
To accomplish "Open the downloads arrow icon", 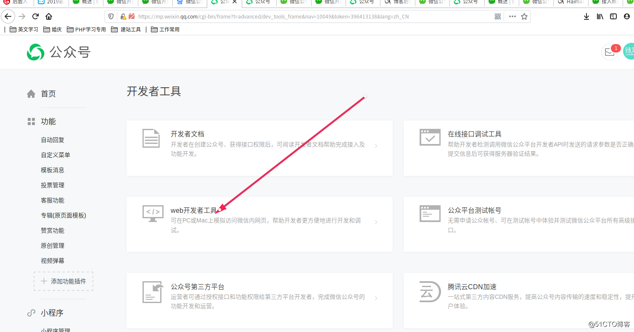I will [586, 16].
